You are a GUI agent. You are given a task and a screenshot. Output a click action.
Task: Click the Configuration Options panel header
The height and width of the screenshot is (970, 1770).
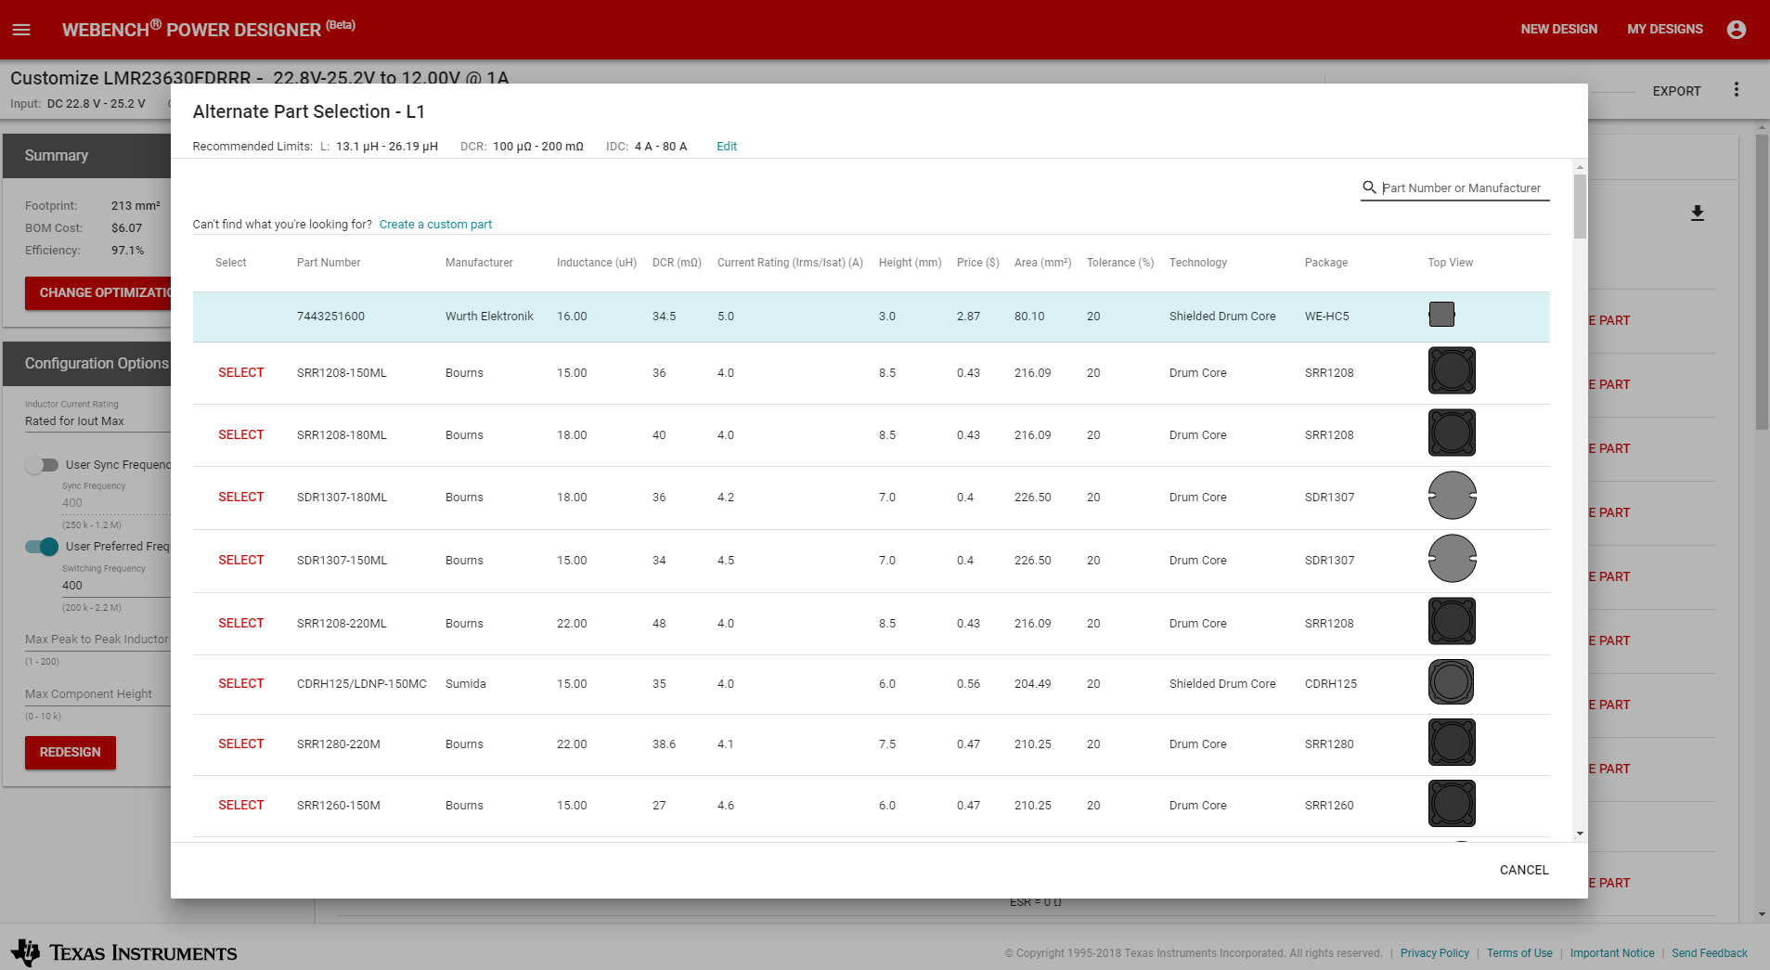pyautogui.click(x=87, y=364)
